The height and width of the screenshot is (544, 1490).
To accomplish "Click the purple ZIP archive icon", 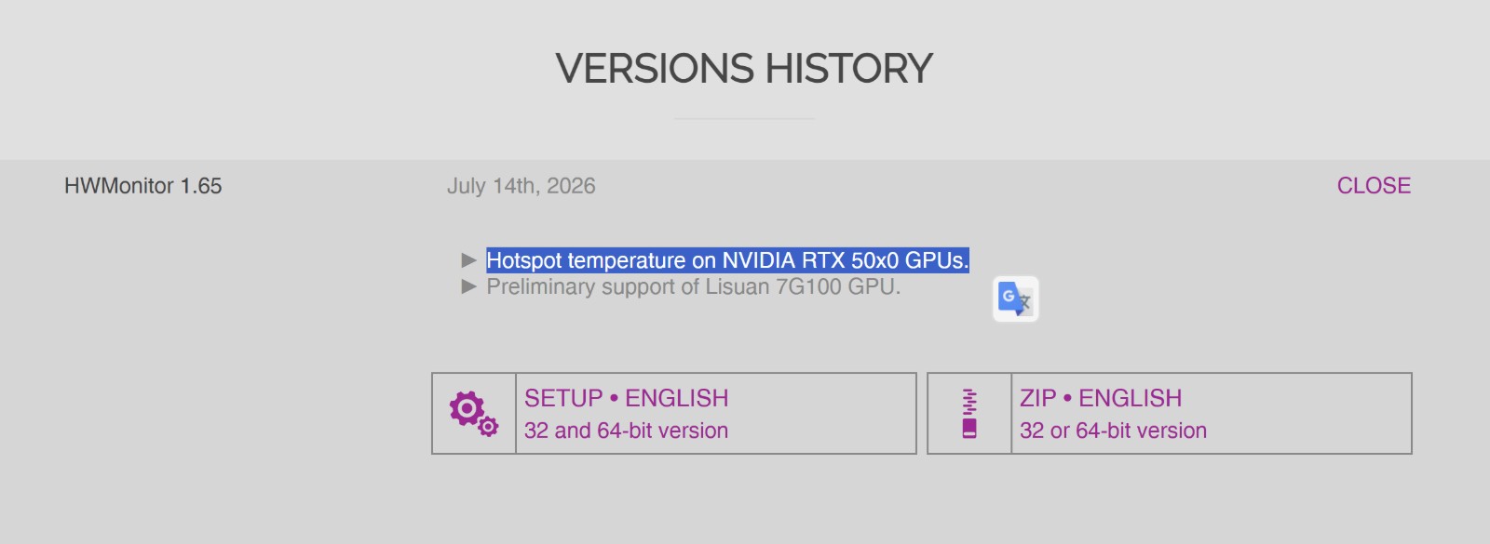I will [969, 414].
